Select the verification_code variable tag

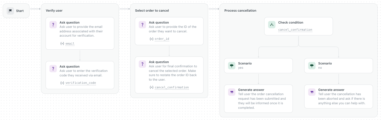tap(80, 83)
